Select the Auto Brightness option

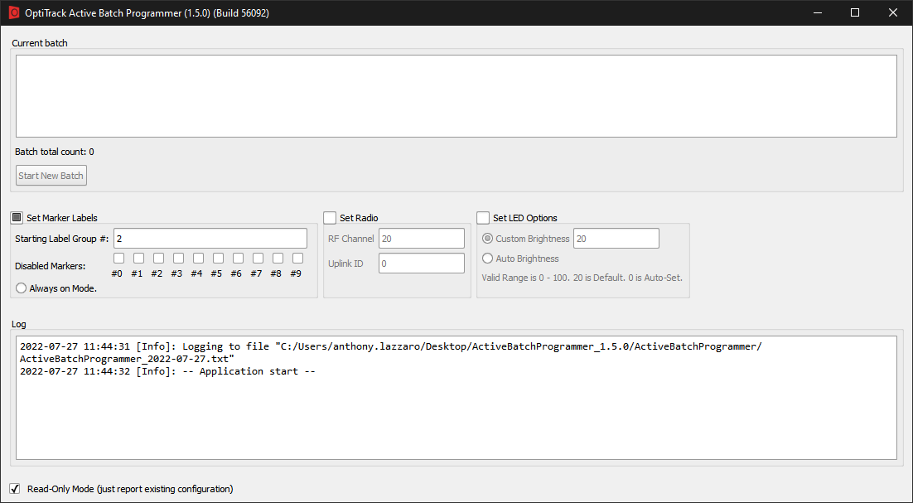[x=488, y=258]
